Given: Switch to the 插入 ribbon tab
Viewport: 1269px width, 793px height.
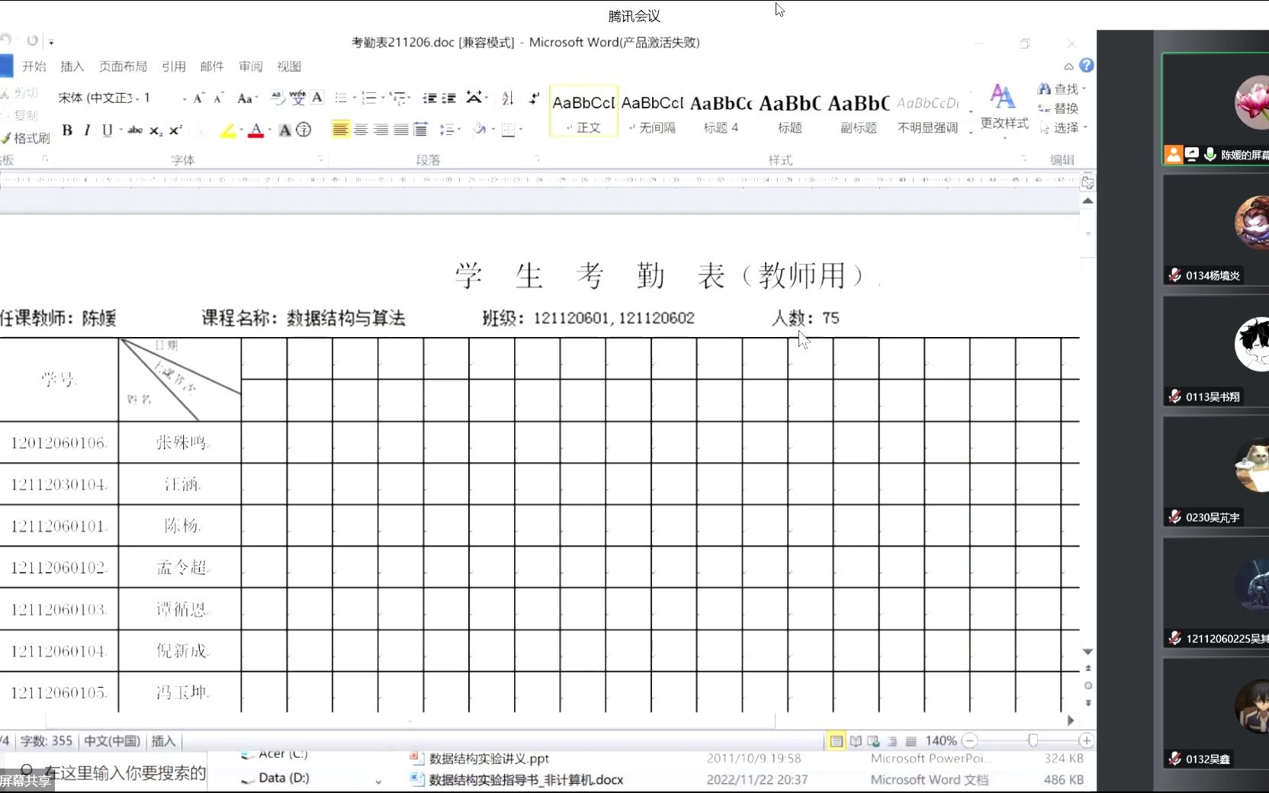Looking at the screenshot, I should pos(72,66).
